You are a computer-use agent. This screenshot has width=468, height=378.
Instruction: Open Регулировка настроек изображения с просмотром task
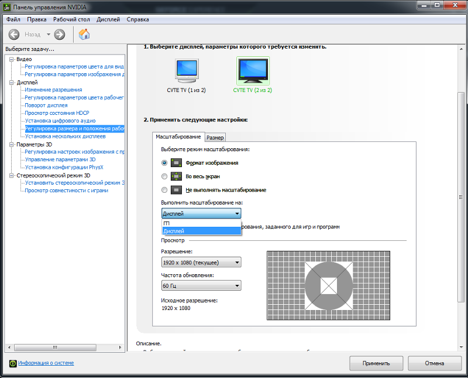(74, 152)
